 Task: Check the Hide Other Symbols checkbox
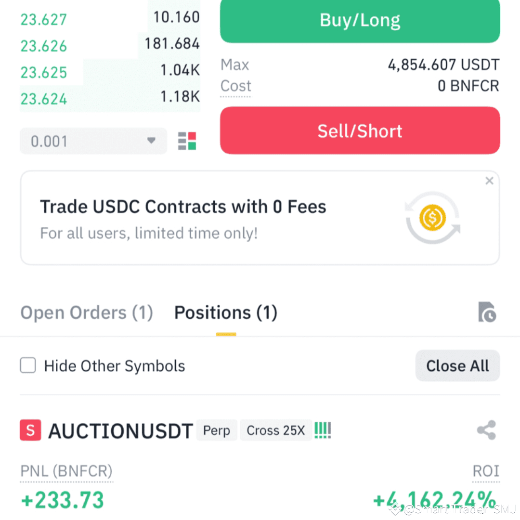click(28, 365)
